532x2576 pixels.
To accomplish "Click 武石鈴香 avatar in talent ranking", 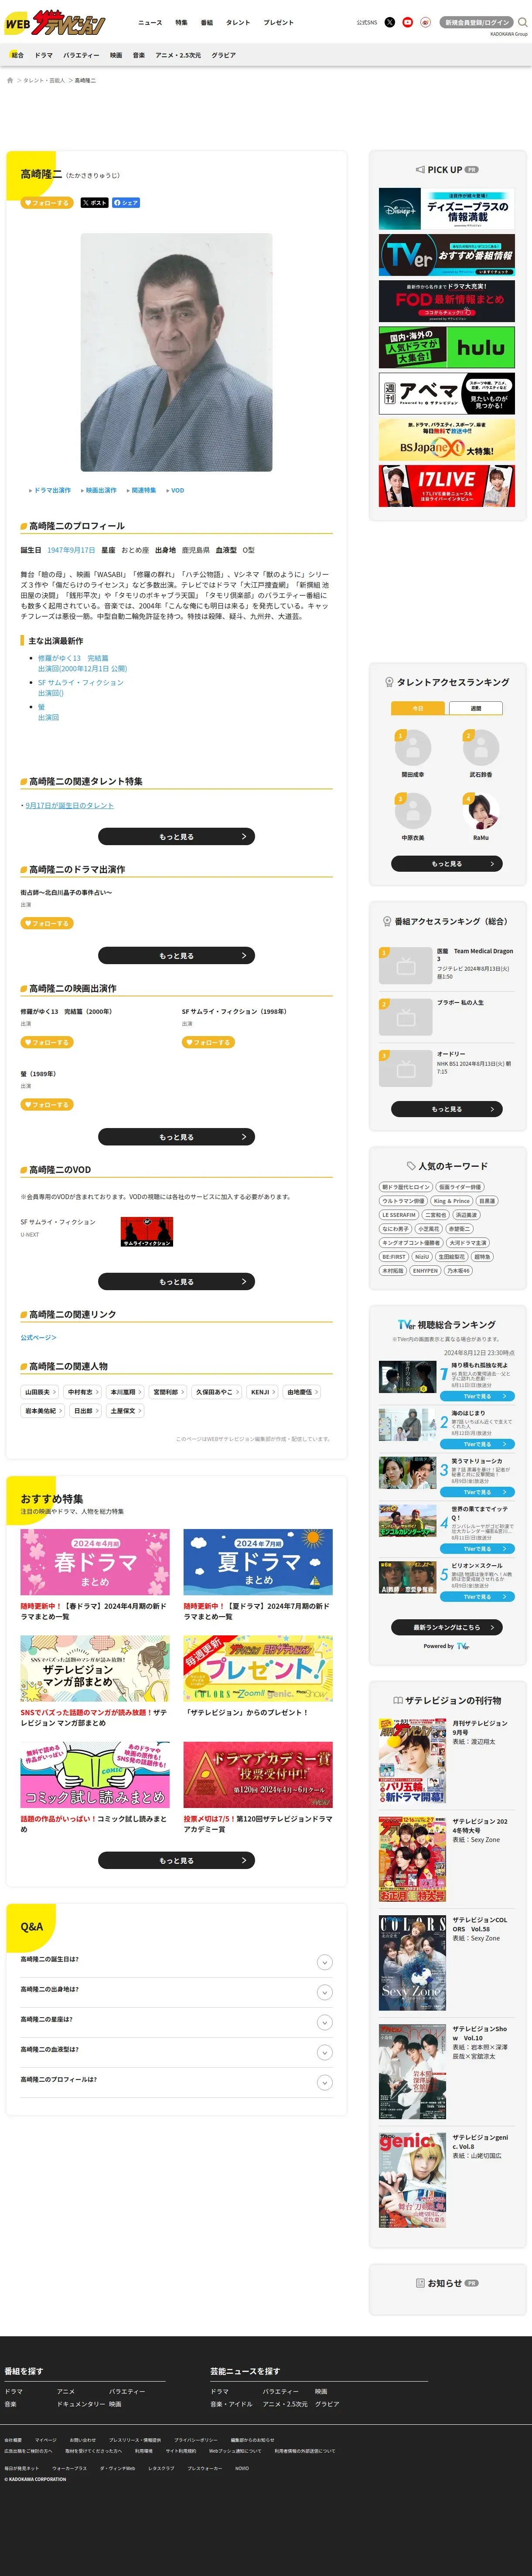I will point(481,747).
